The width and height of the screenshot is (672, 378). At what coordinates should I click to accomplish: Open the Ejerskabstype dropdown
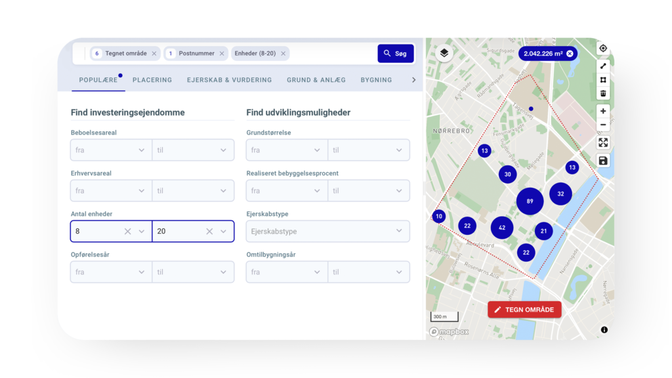327,231
